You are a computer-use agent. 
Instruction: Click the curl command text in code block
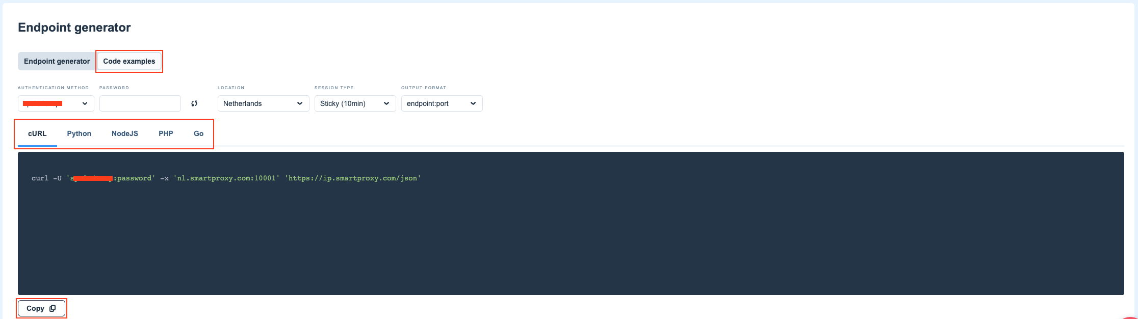(226, 178)
